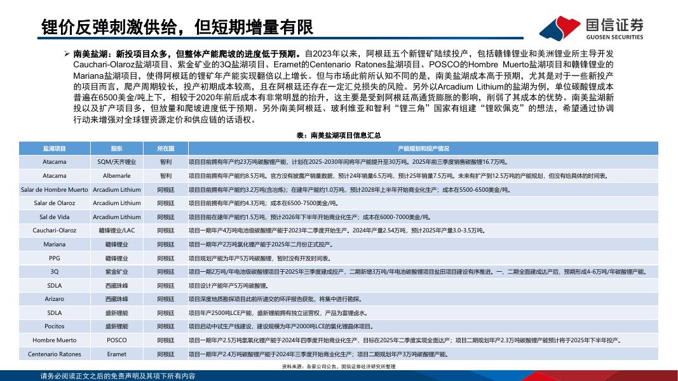Viewport: 678px width, 381px height.
Task: Click the 赣锋锂业 cell in the Mariana row
Action: (117, 244)
